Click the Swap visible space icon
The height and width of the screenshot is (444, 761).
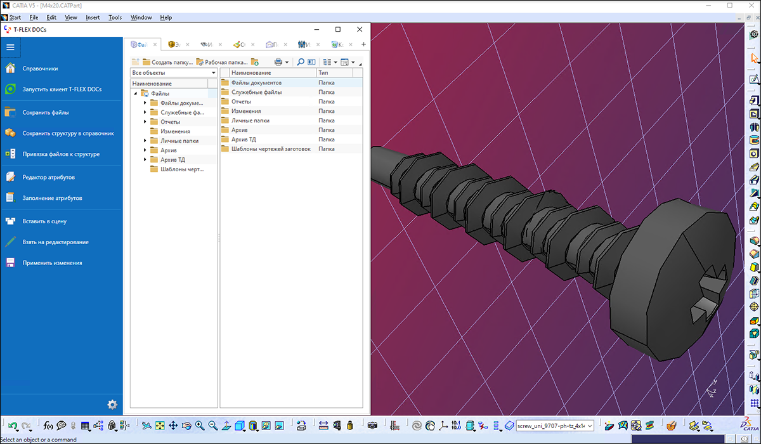click(x=279, y=426)
